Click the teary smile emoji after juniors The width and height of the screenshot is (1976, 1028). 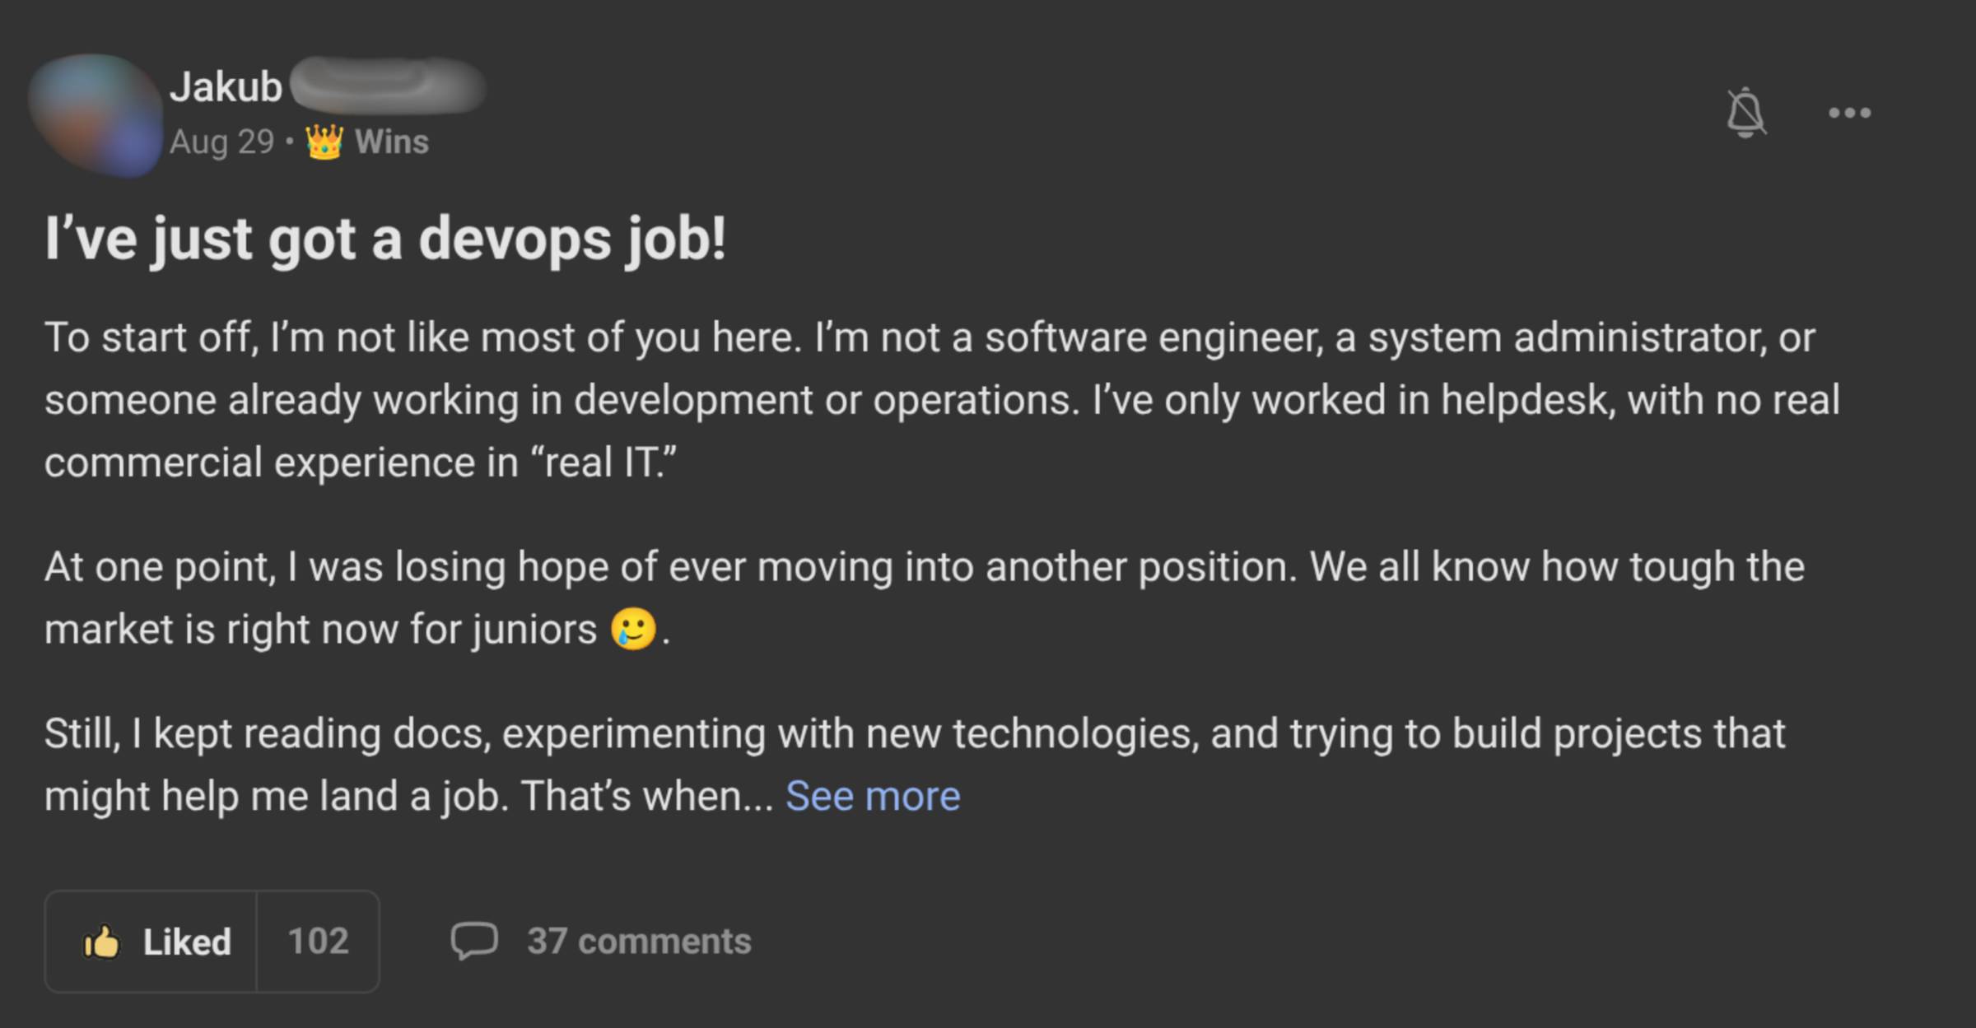[633, 630]
